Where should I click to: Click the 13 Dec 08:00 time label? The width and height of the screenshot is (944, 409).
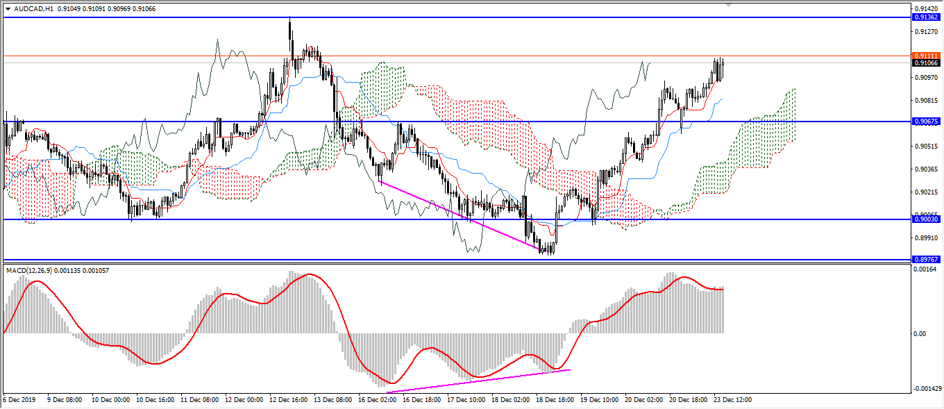coord(333,401)
